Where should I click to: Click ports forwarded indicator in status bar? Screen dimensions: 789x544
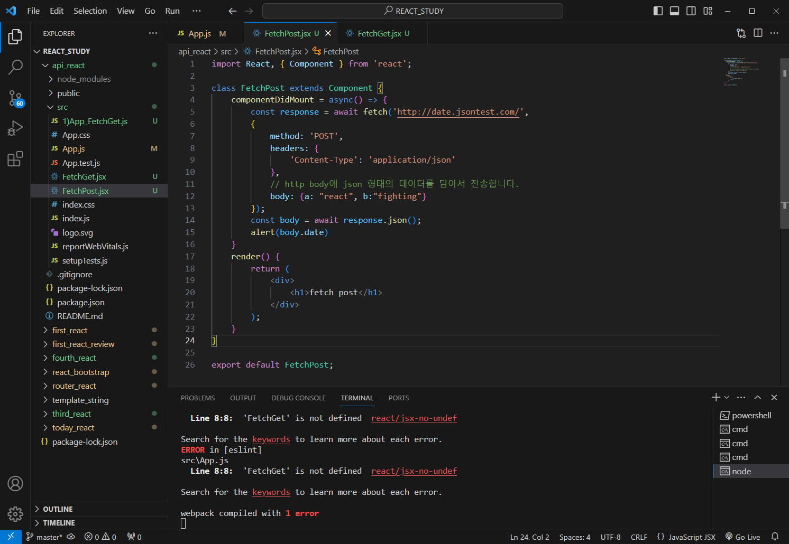tap(134, 537)
